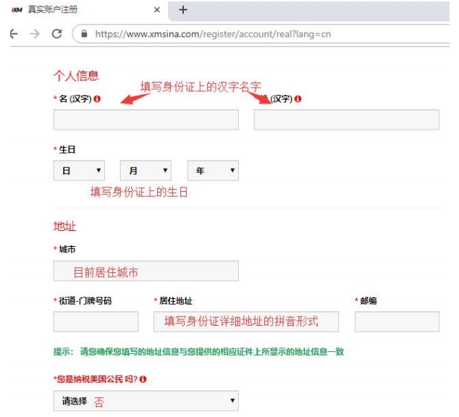Screen dimensions: 459x417
Task: Click the 名 (汉字) first name field
Action: tap(146, 120)
